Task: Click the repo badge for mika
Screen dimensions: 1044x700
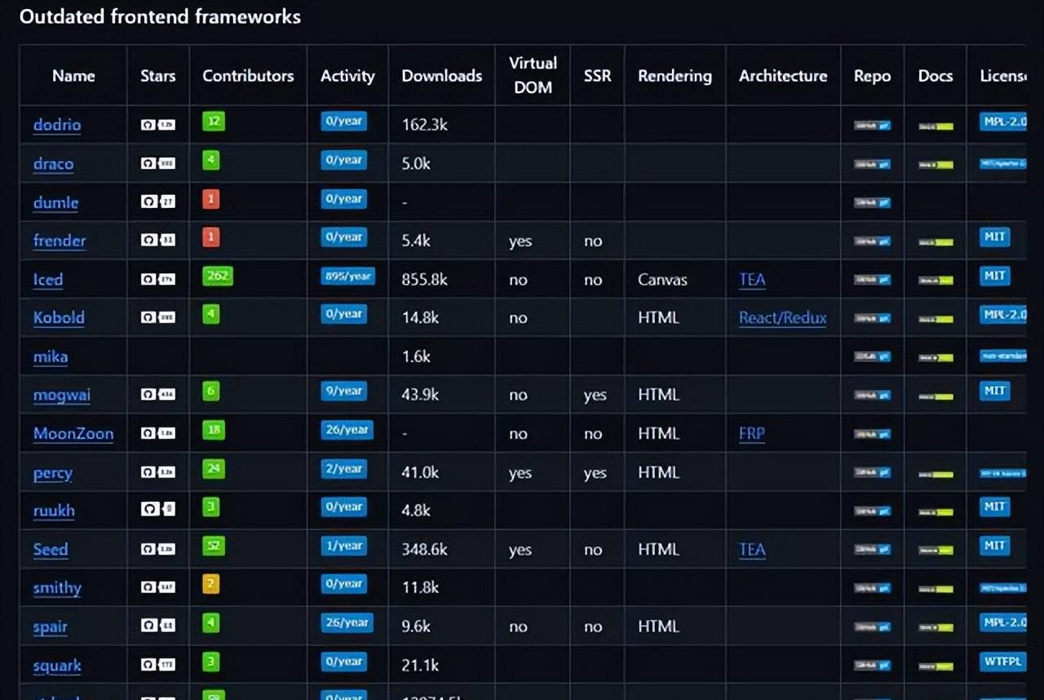Action: pyautogui.click(x=872, y=357)
